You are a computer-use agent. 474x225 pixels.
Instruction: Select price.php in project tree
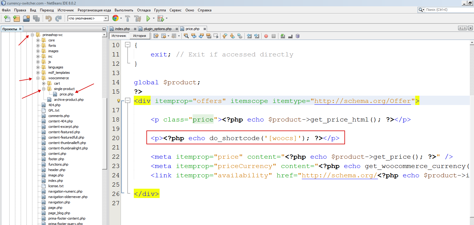[66, 94]
